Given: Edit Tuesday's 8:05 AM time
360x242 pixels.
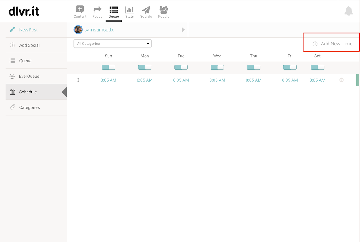Looking at the screenshot, I should 181,80.
